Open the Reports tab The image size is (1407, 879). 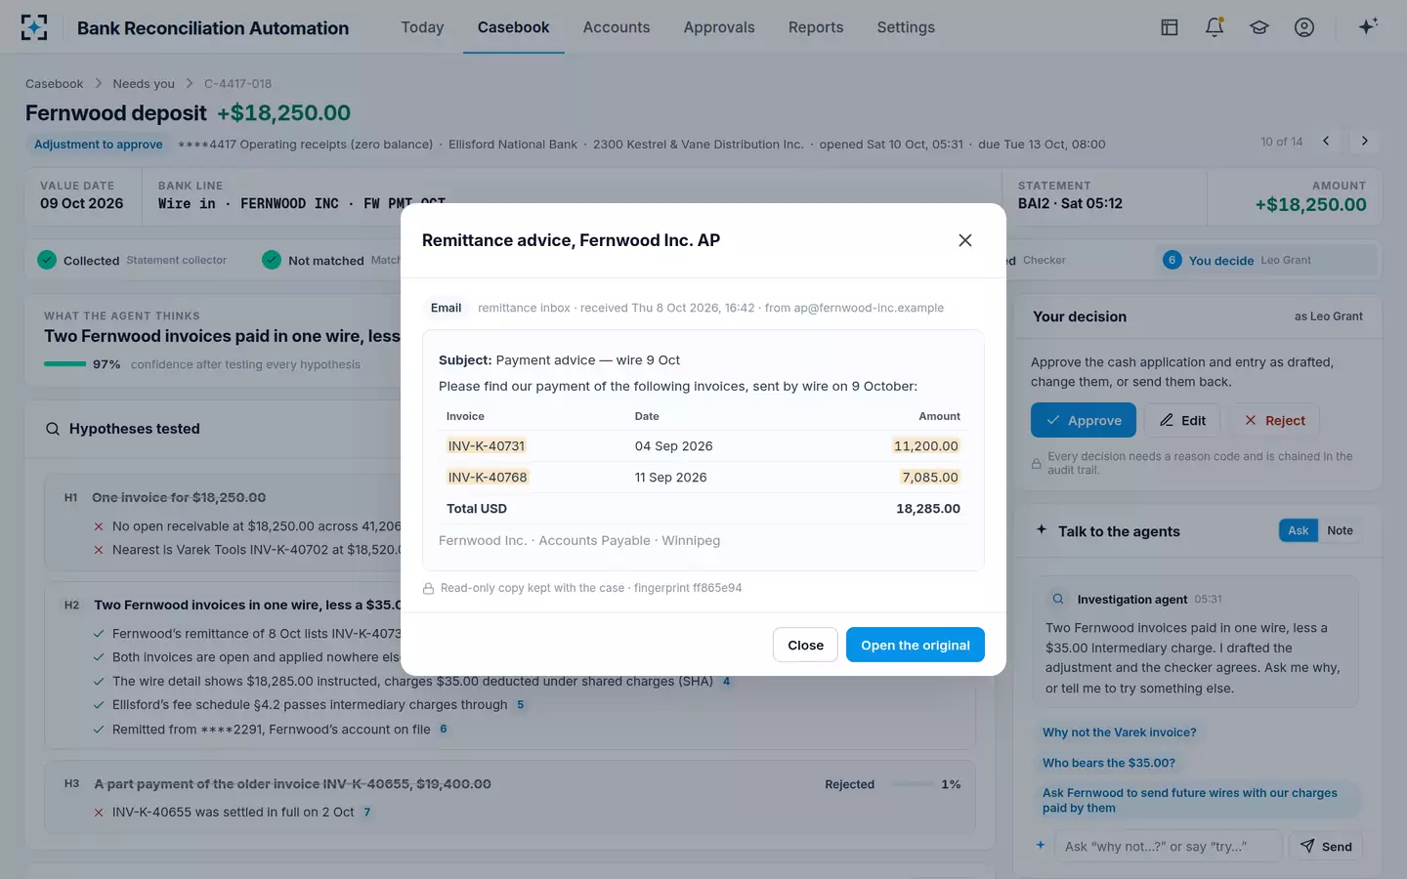coord(816,27)
